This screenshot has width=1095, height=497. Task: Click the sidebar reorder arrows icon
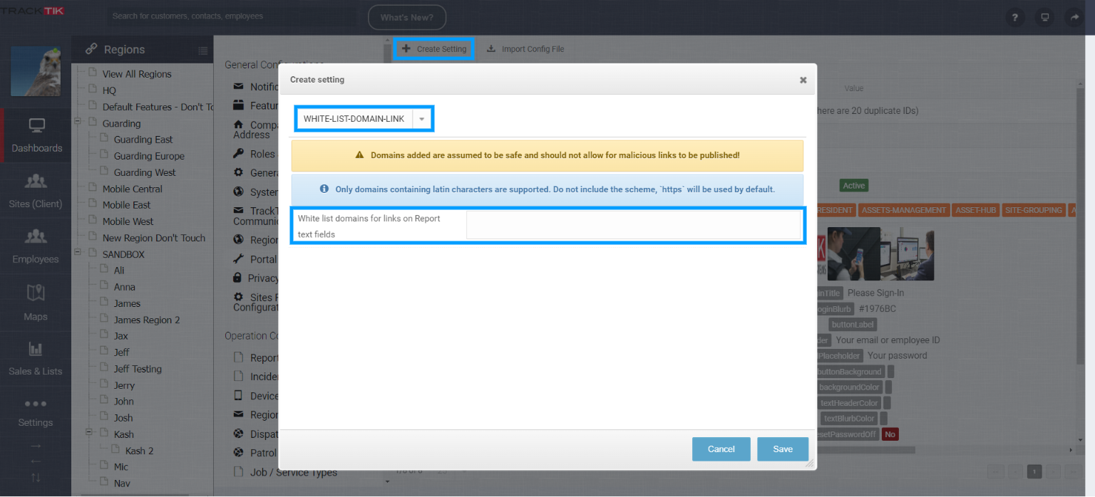pyautogui.click(x=36, y=478)
